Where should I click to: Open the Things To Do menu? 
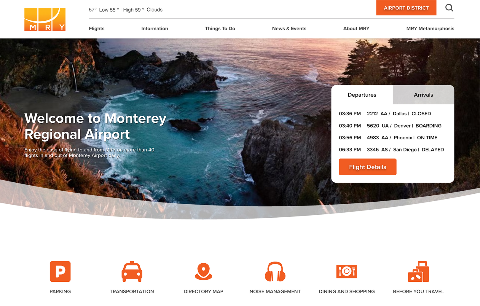[x=220, y=28]
